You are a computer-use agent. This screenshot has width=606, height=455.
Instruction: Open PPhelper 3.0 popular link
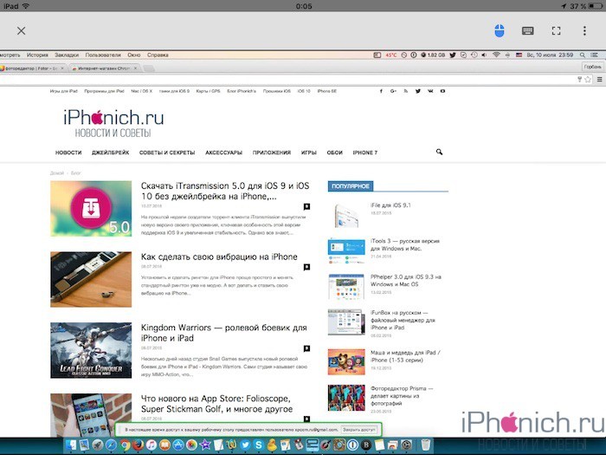click(x=406, y=281)
